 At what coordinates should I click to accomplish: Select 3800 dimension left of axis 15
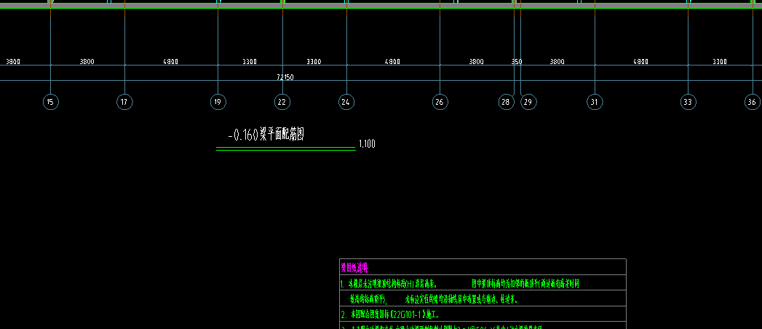pyautogui.click(x=13, y=62)
